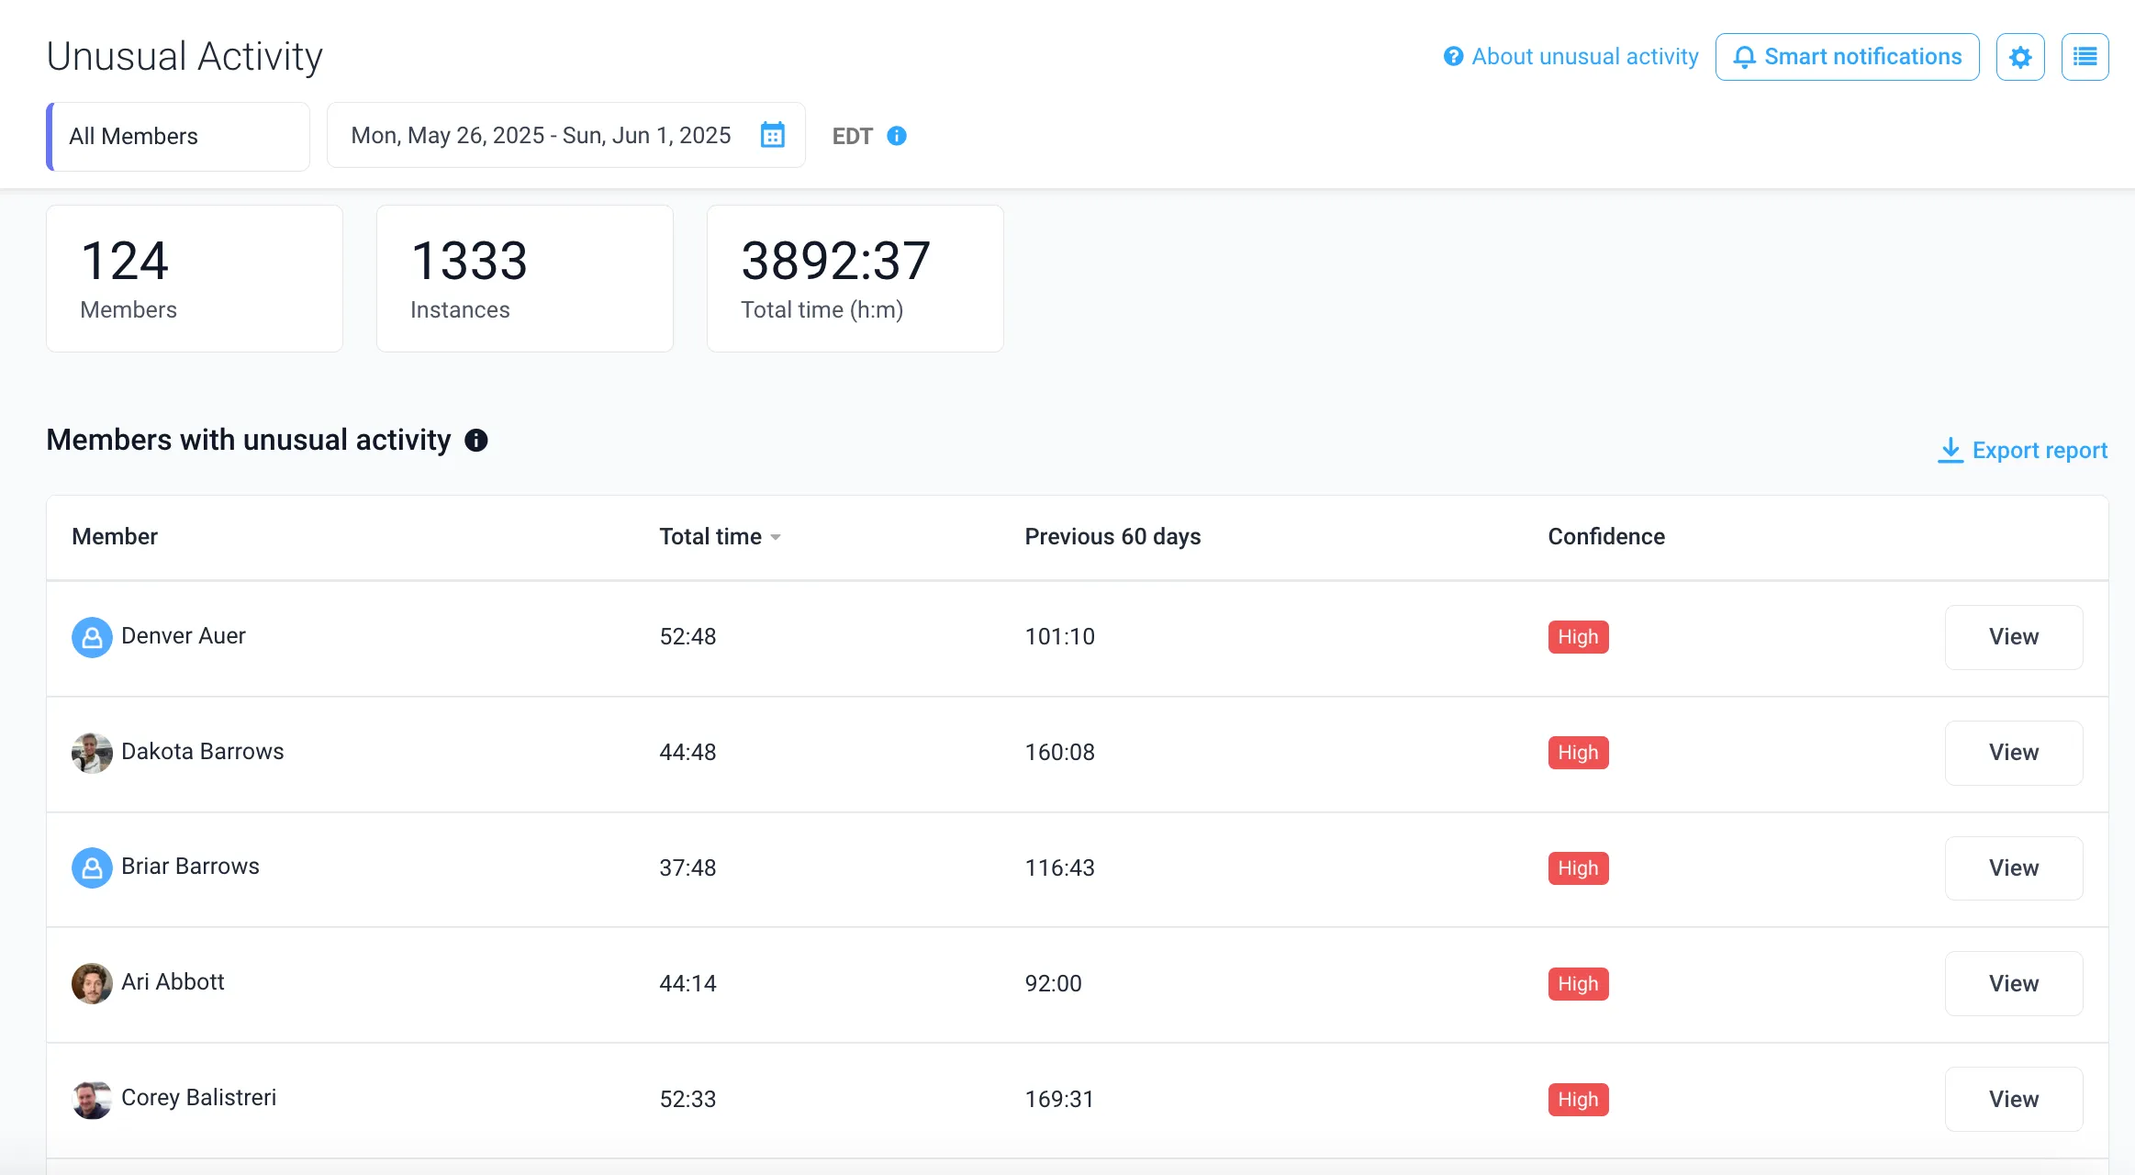Click the Dakota Barrows name

pos(203,752)
